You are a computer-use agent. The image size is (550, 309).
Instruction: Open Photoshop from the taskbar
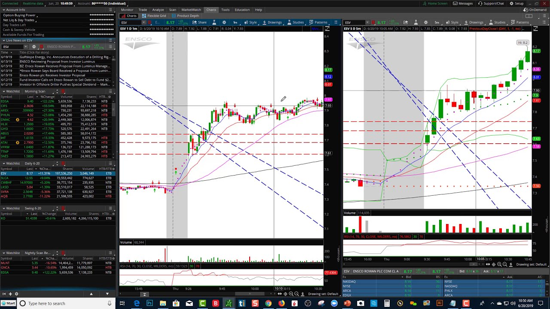pos(150,303)
